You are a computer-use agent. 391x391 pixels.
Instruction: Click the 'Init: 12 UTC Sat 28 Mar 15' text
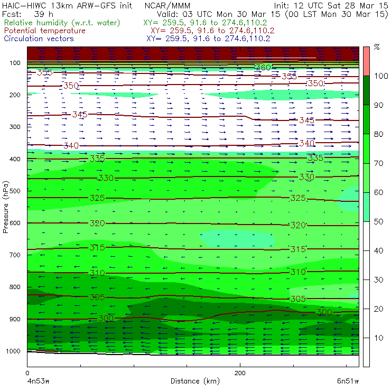click(331, 5)
